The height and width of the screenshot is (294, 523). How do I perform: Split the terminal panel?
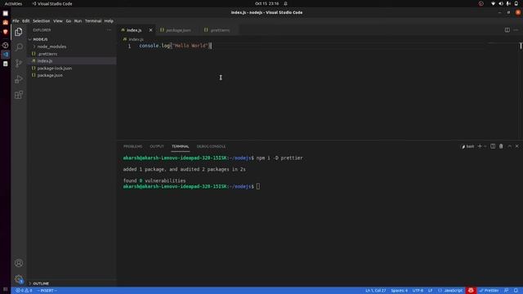point(493,146)
